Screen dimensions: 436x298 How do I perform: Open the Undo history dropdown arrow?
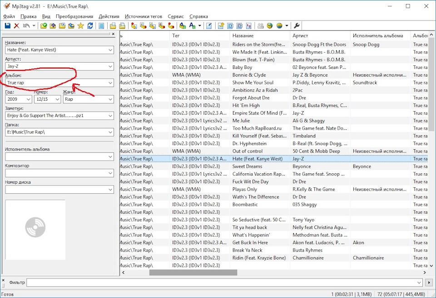[x=34, y=26]
